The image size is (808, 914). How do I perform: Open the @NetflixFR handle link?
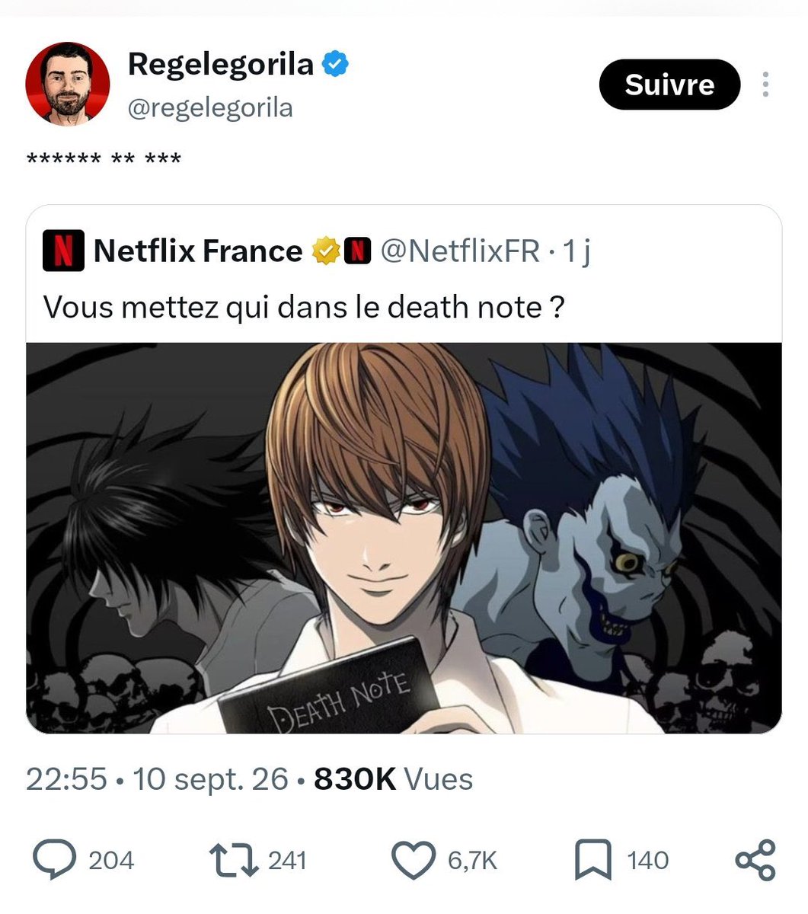click(460, 251)
